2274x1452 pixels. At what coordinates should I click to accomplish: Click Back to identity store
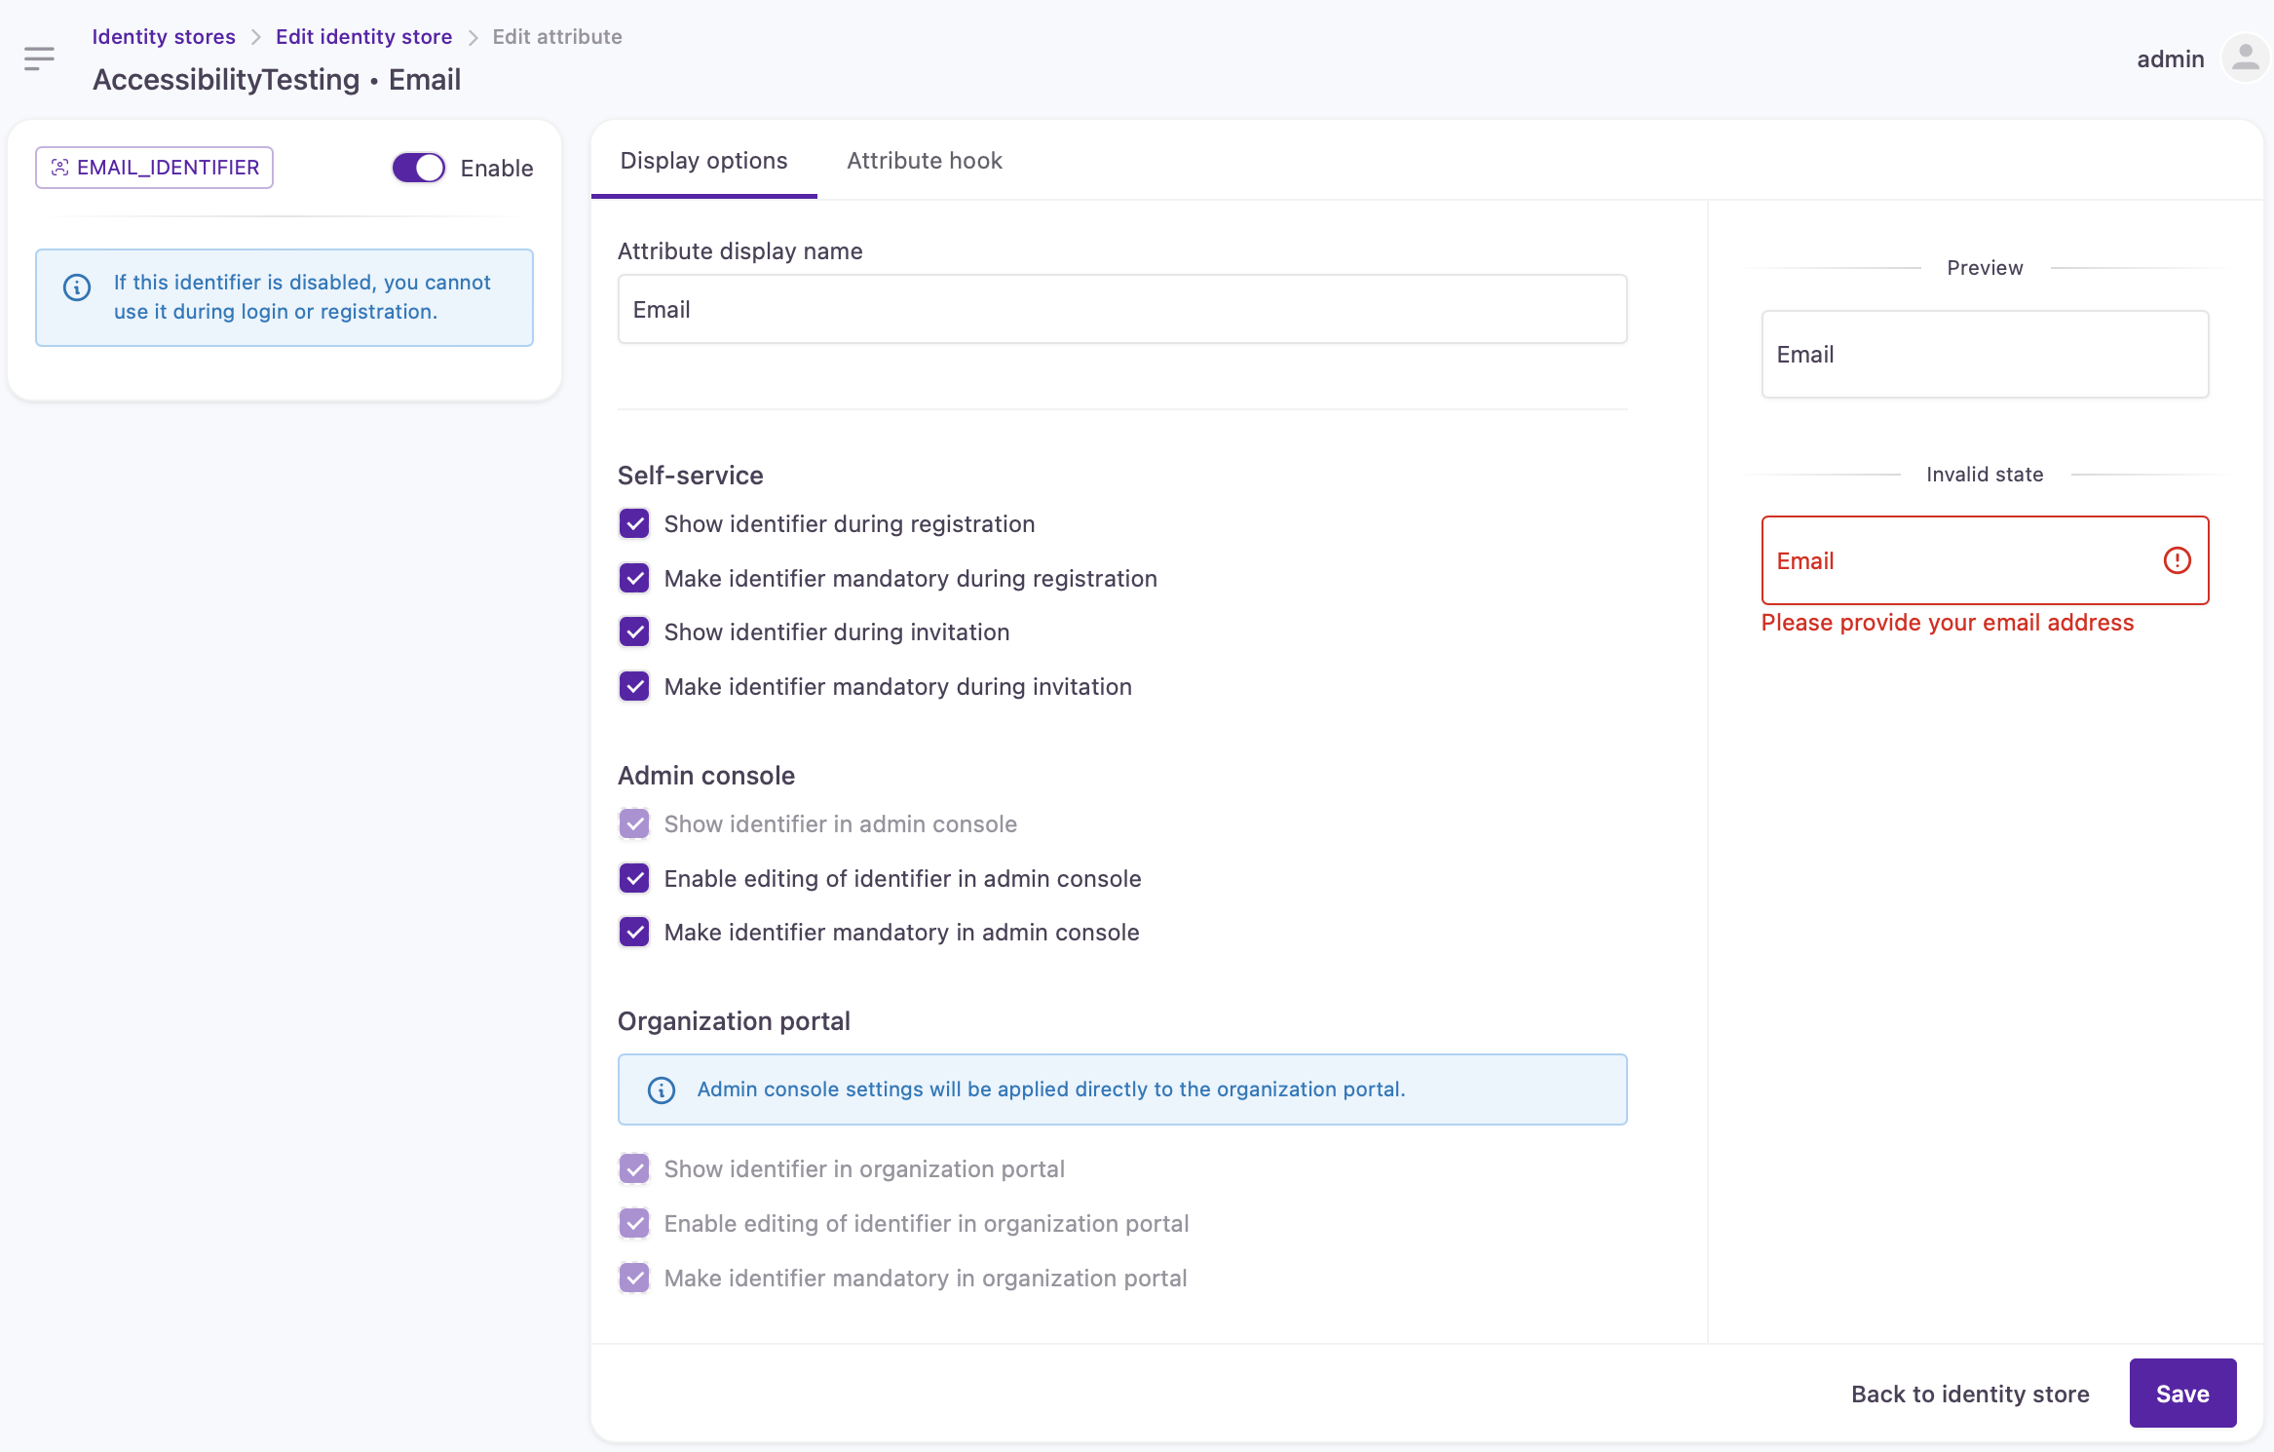(1970, 1394)
